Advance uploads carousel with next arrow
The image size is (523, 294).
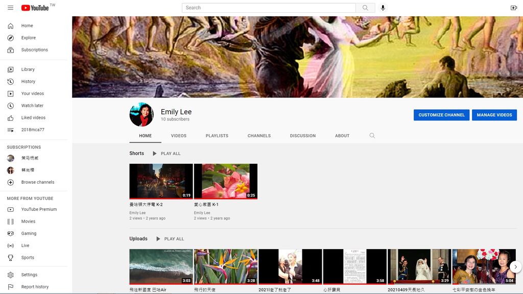coord(516,266)
